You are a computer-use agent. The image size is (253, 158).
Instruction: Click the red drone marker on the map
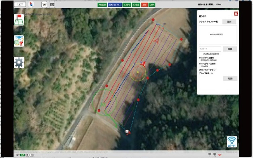[143, 64]
